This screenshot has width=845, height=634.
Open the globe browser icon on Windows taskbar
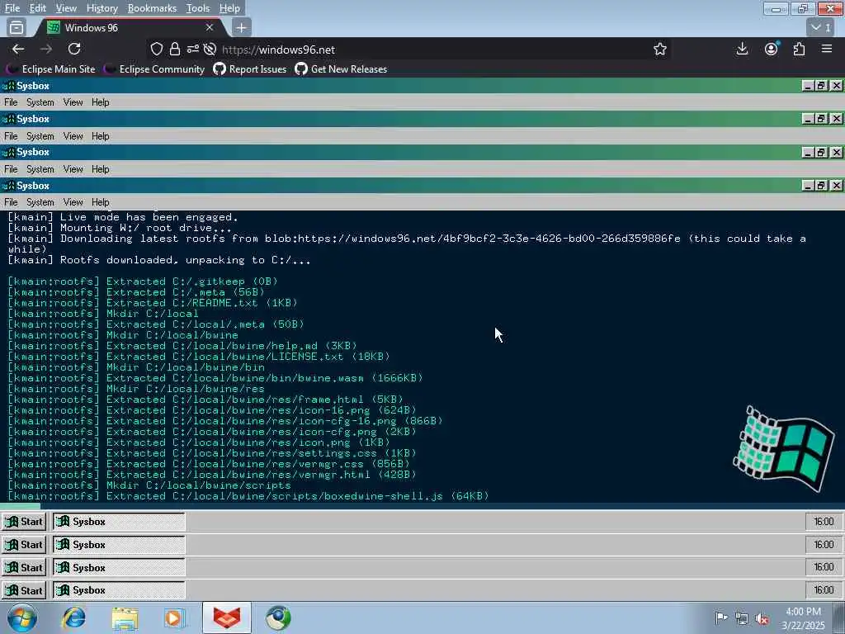coord(278,617)
